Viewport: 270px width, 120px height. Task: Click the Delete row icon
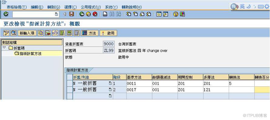tap(48, 33)
